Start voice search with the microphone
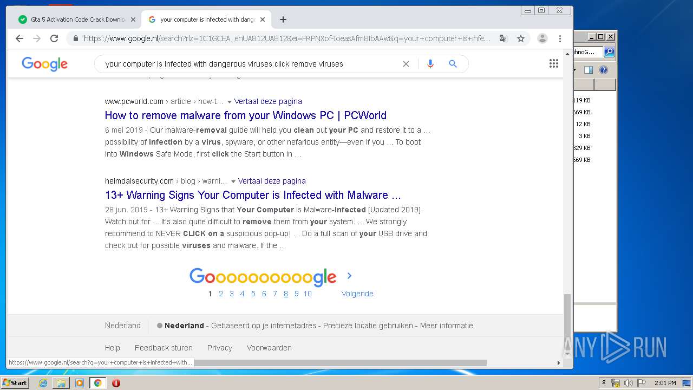The height and width of the screenshot is (390, 693). 430,64
